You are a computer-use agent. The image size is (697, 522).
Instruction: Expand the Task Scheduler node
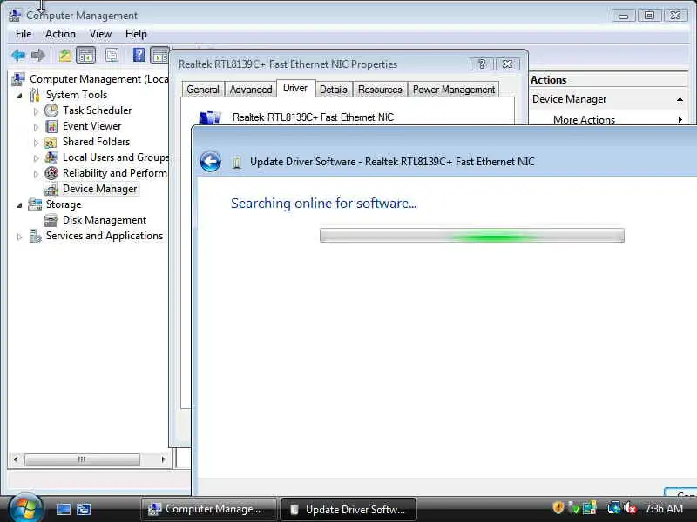[x=36, y=111]
